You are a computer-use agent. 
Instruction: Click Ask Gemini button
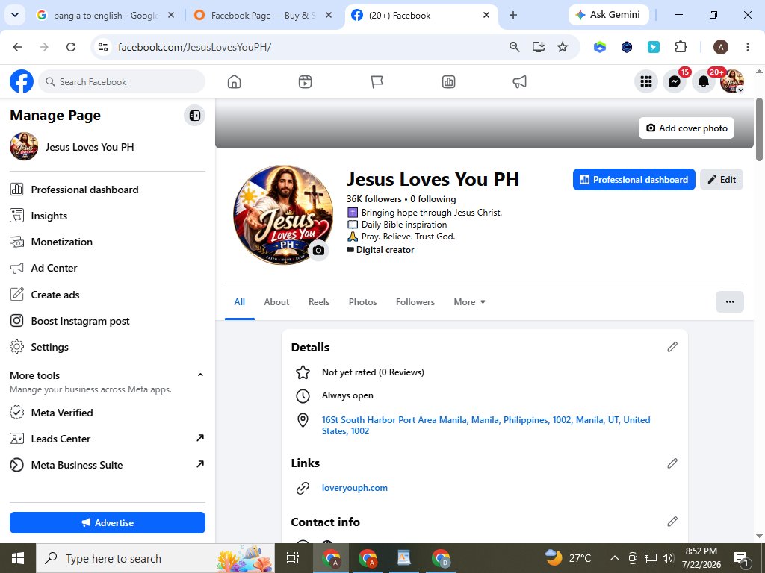tap(608, 15)
